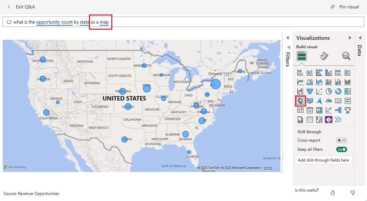Open the Terms link on the map
Viewport: 367px width, 201px height.
(268, 168)
